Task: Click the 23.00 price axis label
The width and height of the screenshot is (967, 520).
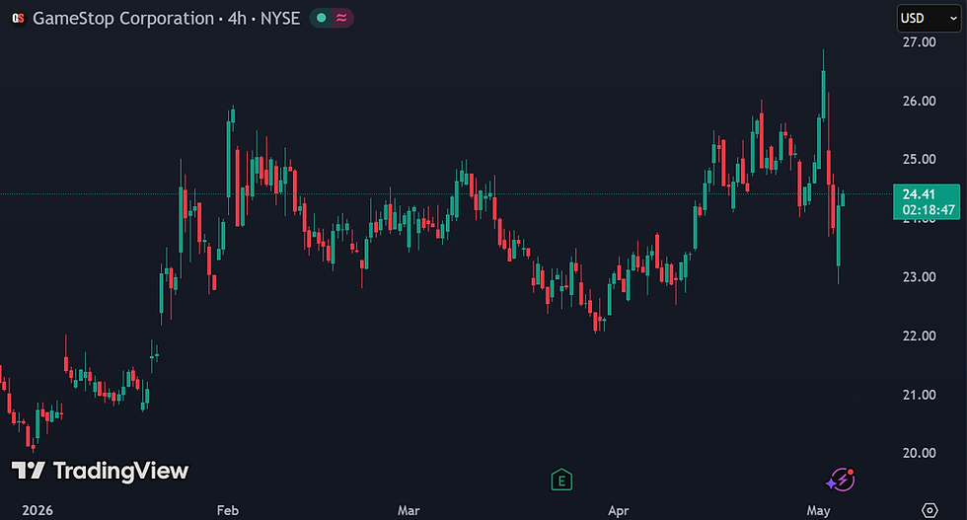Action: [919, 277]
